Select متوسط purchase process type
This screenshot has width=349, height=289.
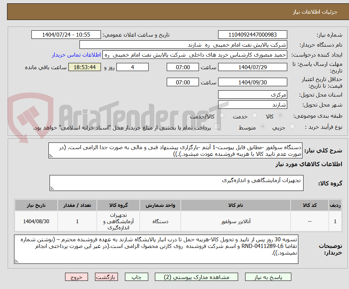263,126
